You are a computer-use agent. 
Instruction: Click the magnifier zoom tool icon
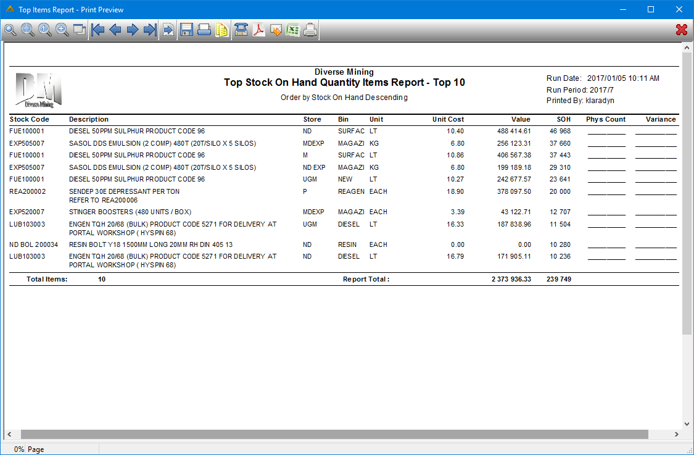[x=10, y=30]
